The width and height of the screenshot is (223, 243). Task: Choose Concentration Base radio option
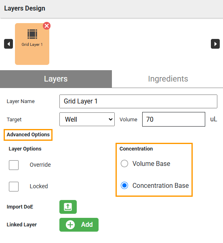click(124, 185)
